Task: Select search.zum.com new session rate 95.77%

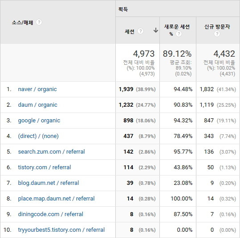Action: pyautogui.click(x=183, y=152)
